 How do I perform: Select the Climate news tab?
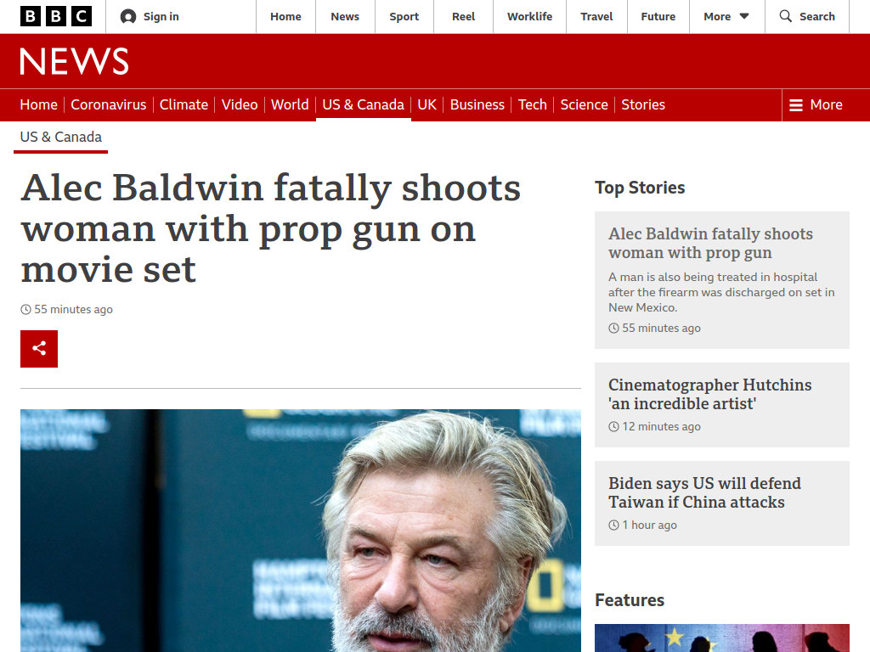pos(184,104)
